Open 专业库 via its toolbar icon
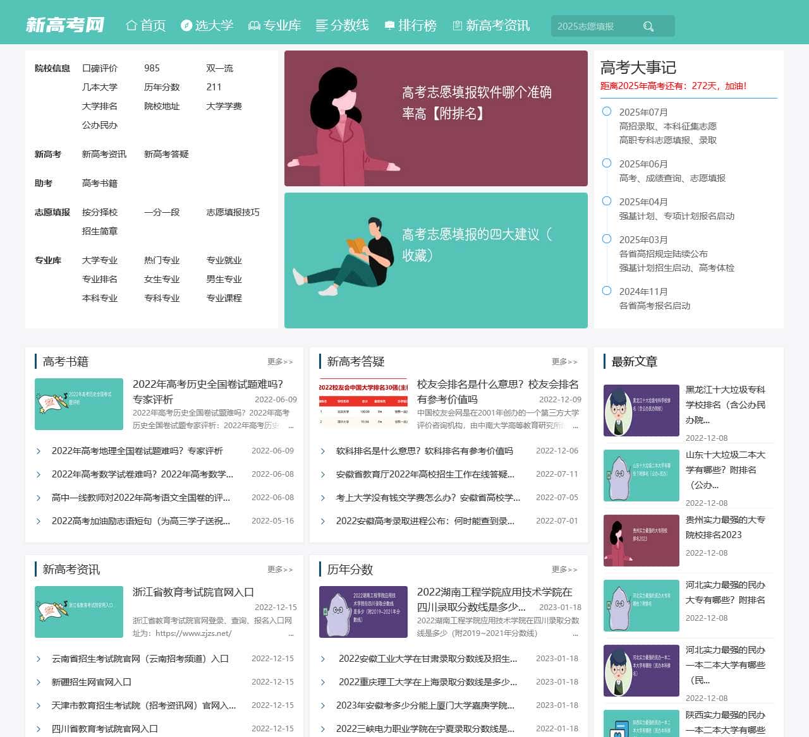Screen dimensions: 809x737 point(255,25)
